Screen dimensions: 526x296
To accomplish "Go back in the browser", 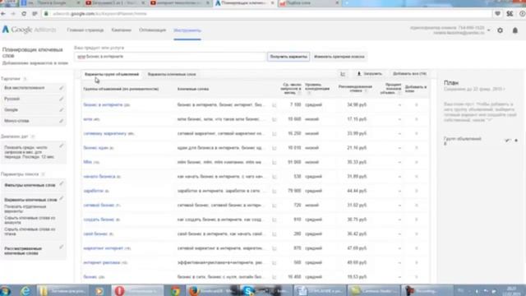I will point(3,14).
